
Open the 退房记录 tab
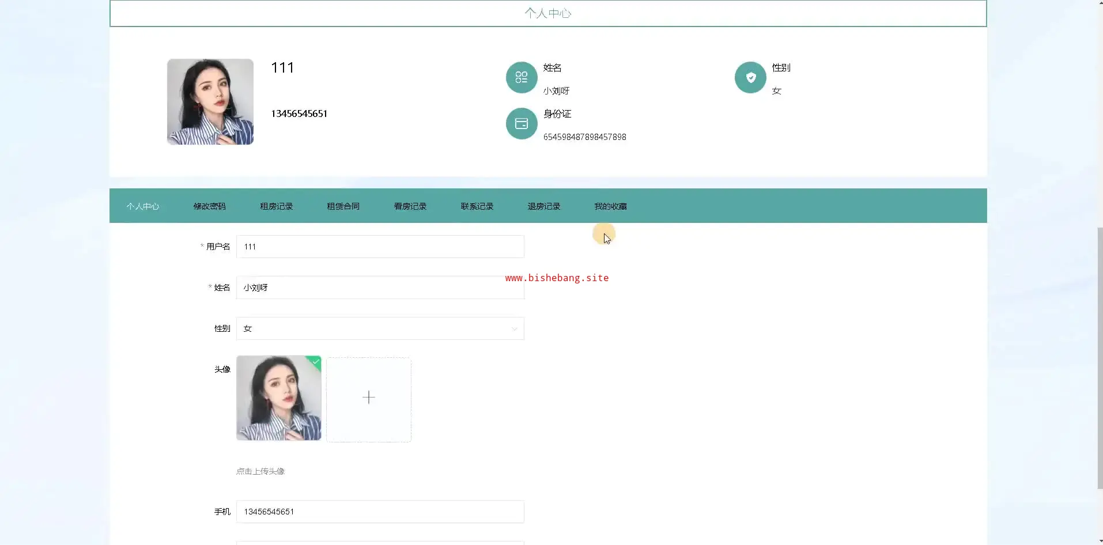pos(544,206)
